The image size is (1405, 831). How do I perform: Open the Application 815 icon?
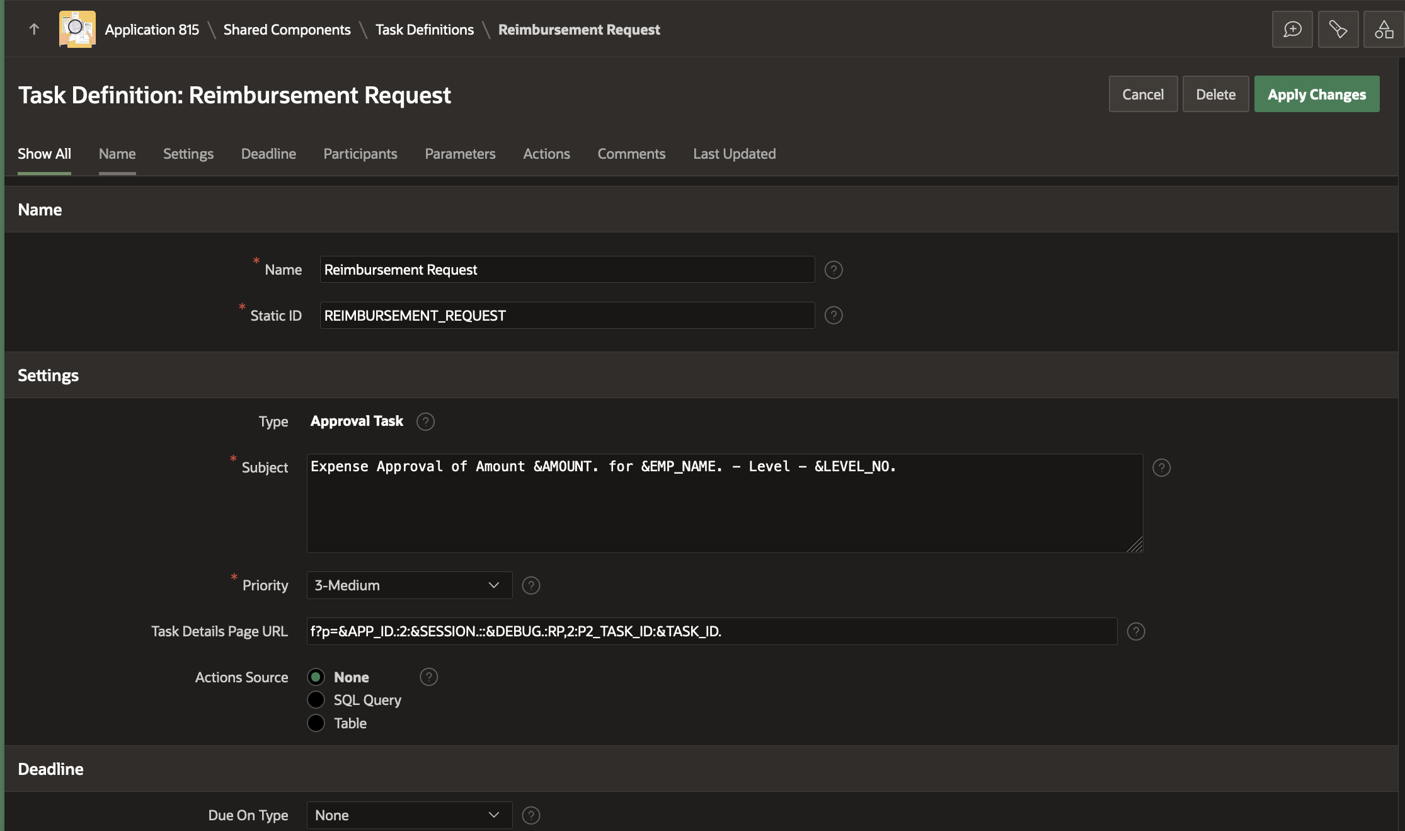pyautogui.click(x=77, y=29)
